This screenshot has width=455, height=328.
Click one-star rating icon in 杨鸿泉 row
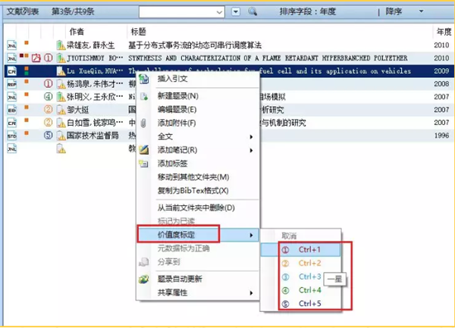[x=49, y=84]
